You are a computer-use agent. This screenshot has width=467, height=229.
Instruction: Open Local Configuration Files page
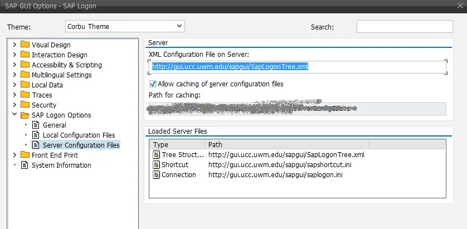pos(79,135)
